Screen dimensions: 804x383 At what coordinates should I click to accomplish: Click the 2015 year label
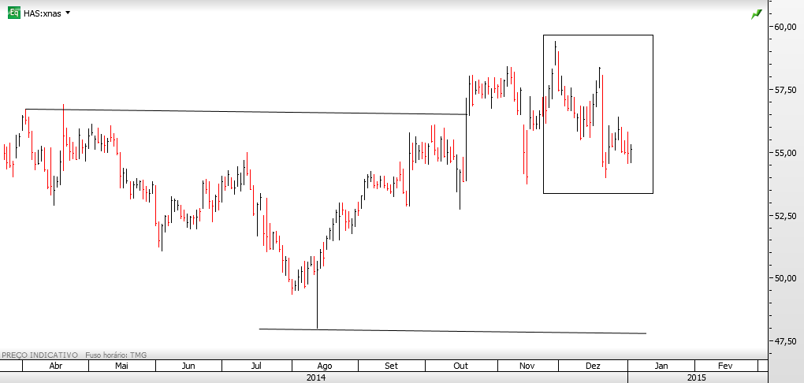tap(696, 377)
